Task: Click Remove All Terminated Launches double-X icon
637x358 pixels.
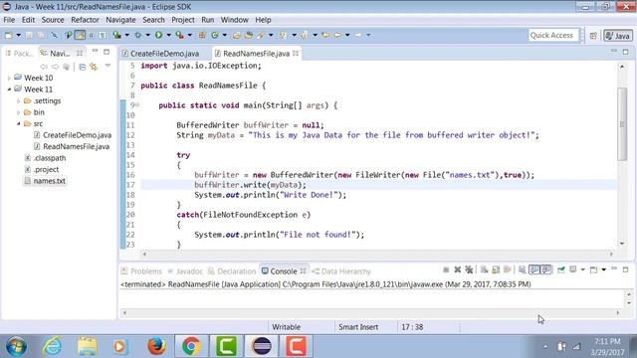Action: [x=469, y=269]
